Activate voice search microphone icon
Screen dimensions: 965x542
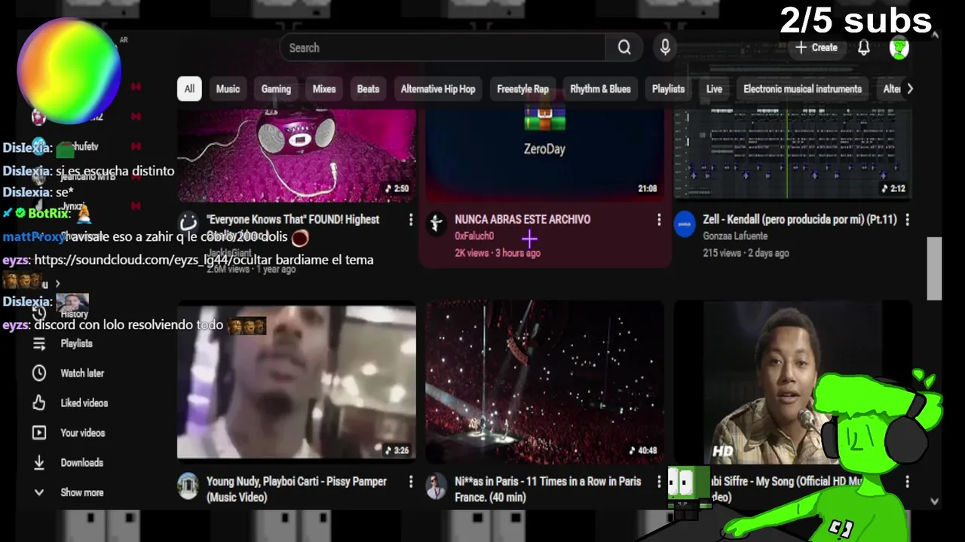[x=665, y=47]
